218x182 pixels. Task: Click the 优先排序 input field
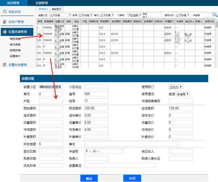pos(51,166)
